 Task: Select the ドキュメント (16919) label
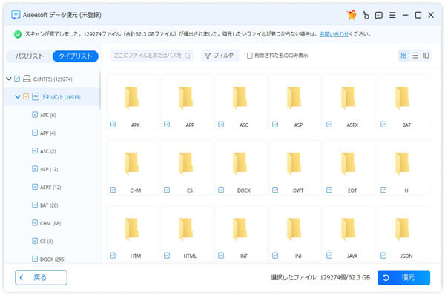62,97
